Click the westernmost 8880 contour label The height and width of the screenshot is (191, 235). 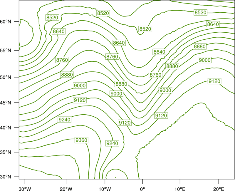67,75
